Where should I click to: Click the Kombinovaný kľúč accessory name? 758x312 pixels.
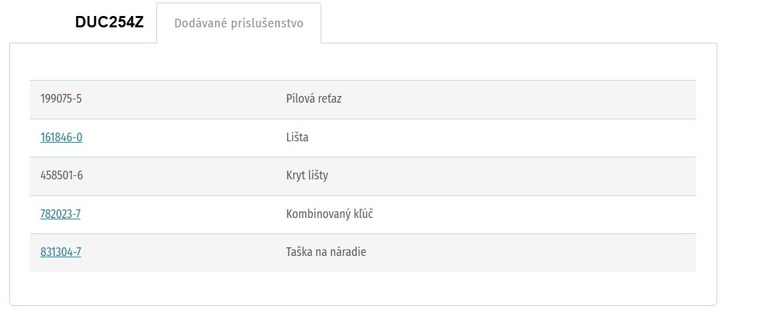point(330,214)
